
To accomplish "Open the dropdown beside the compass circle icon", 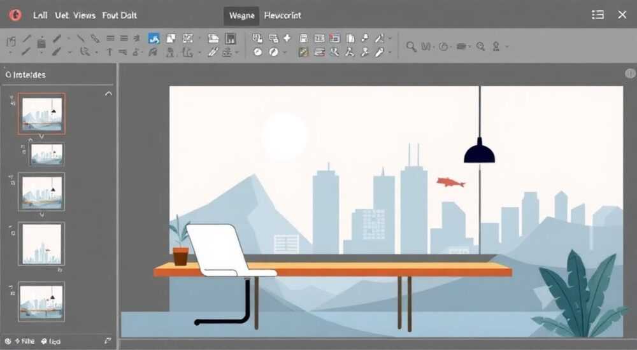I will pyautogui.click(x=285, y=52).
